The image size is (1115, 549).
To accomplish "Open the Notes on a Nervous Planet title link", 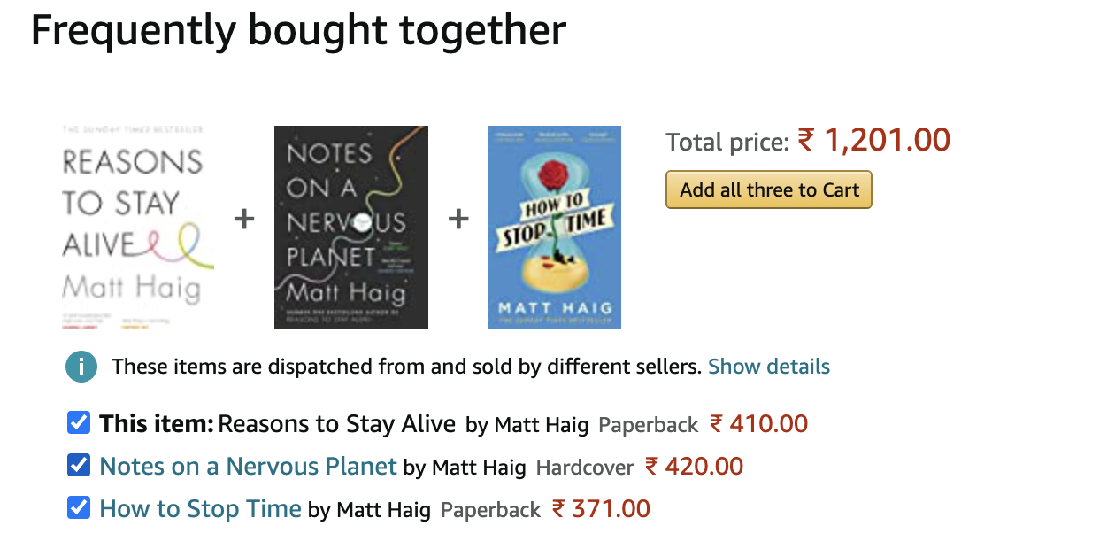I will [248, 467].
